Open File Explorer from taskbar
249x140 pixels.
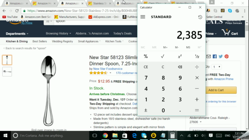115,136
